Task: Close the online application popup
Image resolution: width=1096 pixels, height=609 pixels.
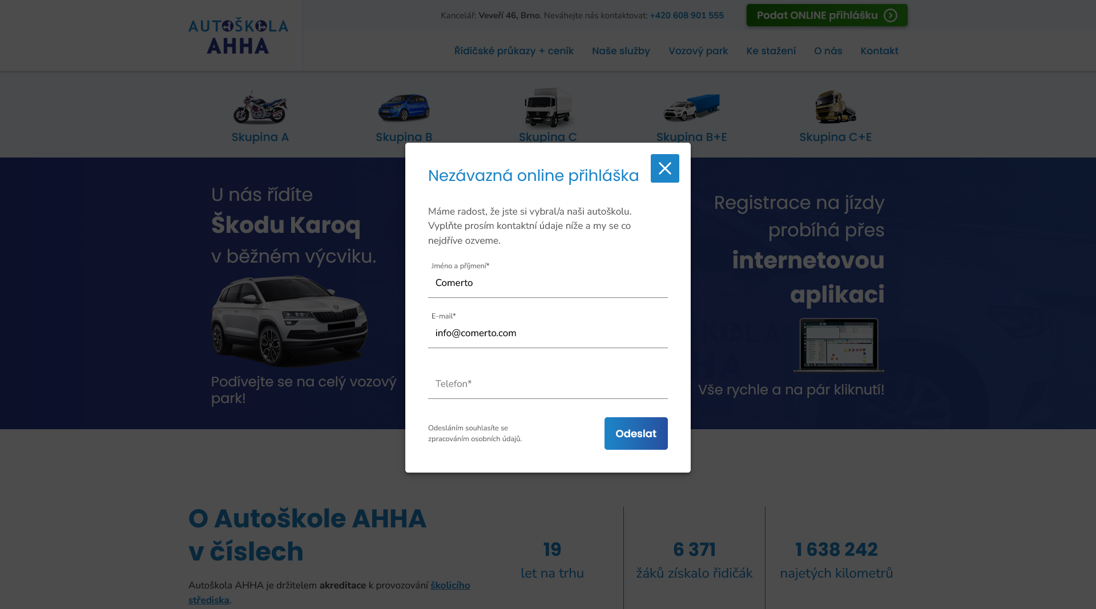Action: tap(664, 168)
